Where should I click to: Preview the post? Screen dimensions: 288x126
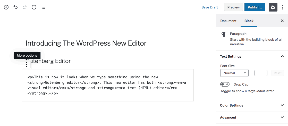coord(233,7)
